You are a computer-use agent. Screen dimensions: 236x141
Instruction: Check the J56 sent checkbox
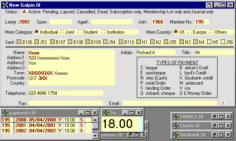(223, 42)
